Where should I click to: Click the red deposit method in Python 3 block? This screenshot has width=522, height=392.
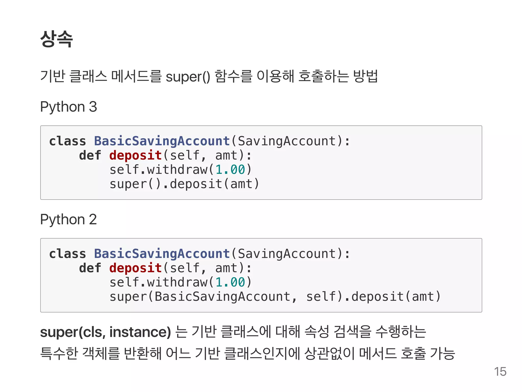135,155
